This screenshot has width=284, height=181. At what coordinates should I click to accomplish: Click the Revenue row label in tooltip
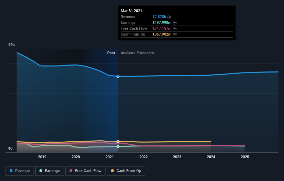(128, 17)
